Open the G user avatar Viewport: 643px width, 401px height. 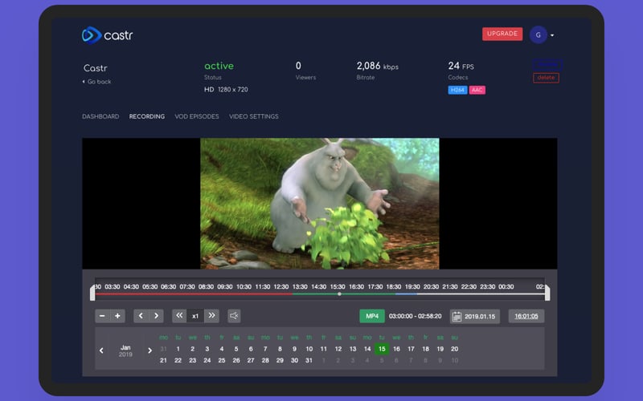pyautogui.click(x=538, y=35)
